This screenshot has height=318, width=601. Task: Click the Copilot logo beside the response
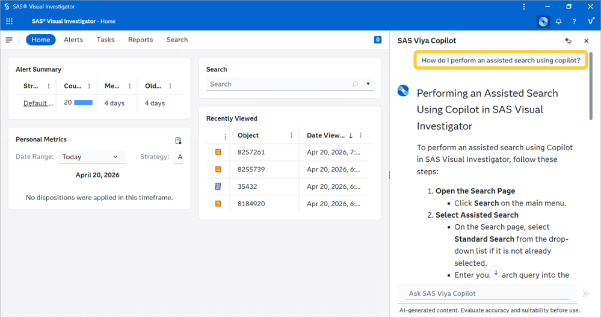click(x=403, y=91)
